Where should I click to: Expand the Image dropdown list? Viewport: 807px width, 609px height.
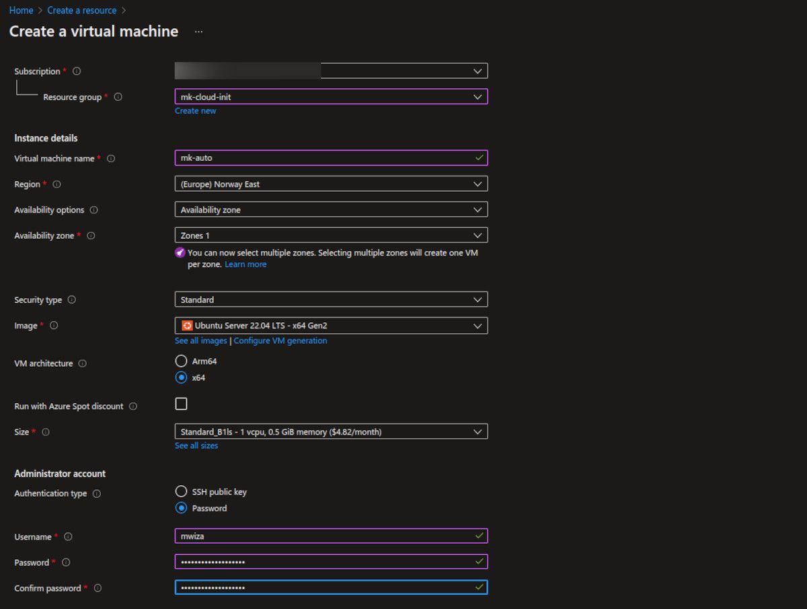pyautogui.click(x=331, y=326)
